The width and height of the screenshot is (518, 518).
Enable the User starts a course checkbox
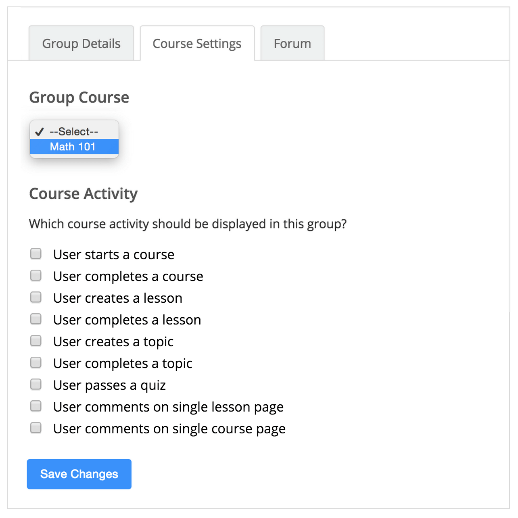pyautogui.click(x=36, y=254)
